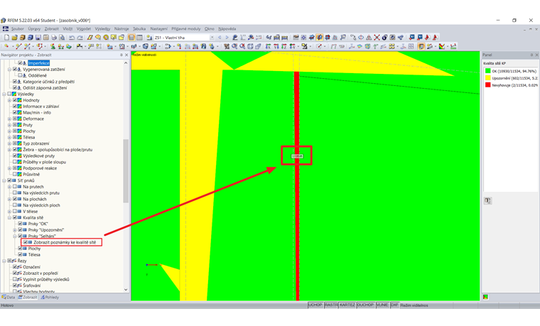Expand the Hodnoty tree node
540x326 pixels.
click(10, 100)
